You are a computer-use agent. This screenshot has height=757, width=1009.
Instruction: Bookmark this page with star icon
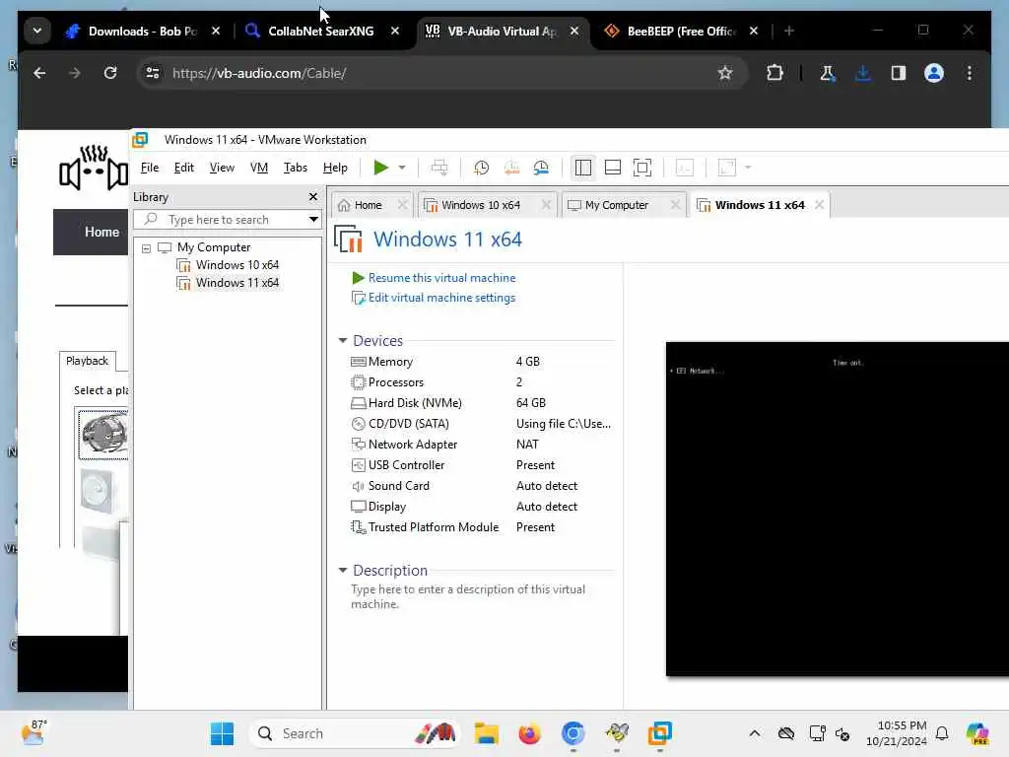[x=725, y=73]
